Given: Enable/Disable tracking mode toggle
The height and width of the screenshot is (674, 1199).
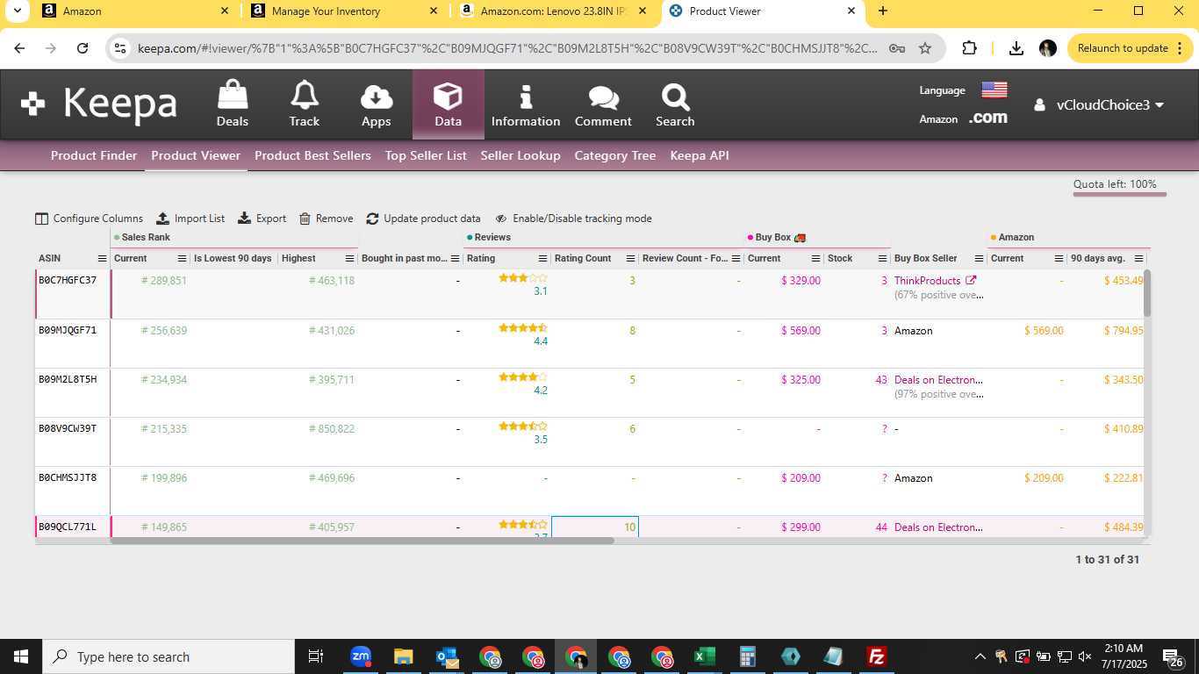Looking at the screenshot, I should tap(573, 219).
